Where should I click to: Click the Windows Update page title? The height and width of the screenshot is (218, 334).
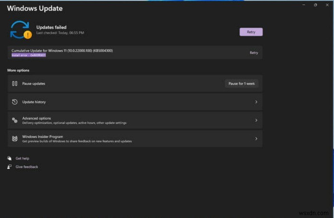click(35, 8)
